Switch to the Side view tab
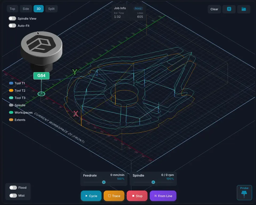This screenshot has height=205, width=256. (x=26, y=9)
